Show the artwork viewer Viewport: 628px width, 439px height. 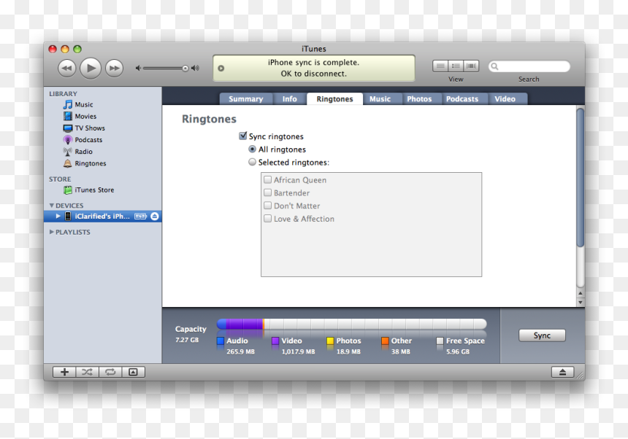click(x=134, y=372)
